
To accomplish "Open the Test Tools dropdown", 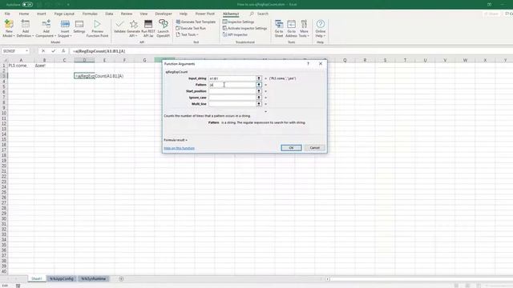I will tap(187, 34).
